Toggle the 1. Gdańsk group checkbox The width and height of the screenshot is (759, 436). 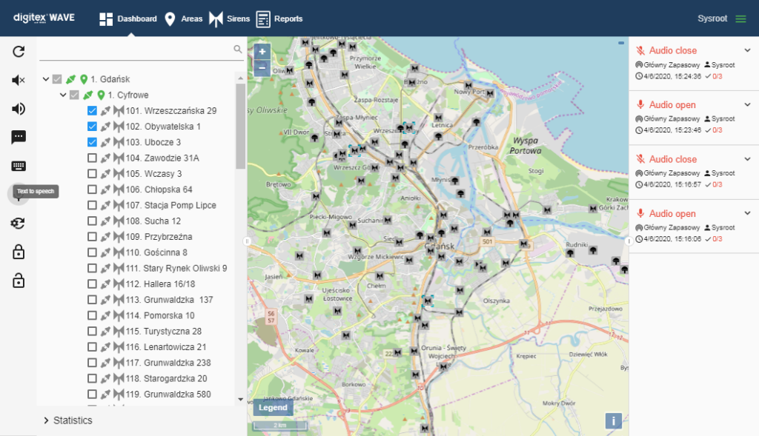click(x=57, y=79)
